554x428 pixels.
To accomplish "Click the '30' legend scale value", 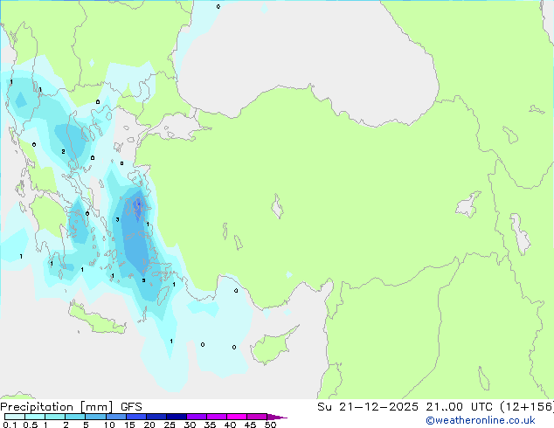I will click(190, 425).
